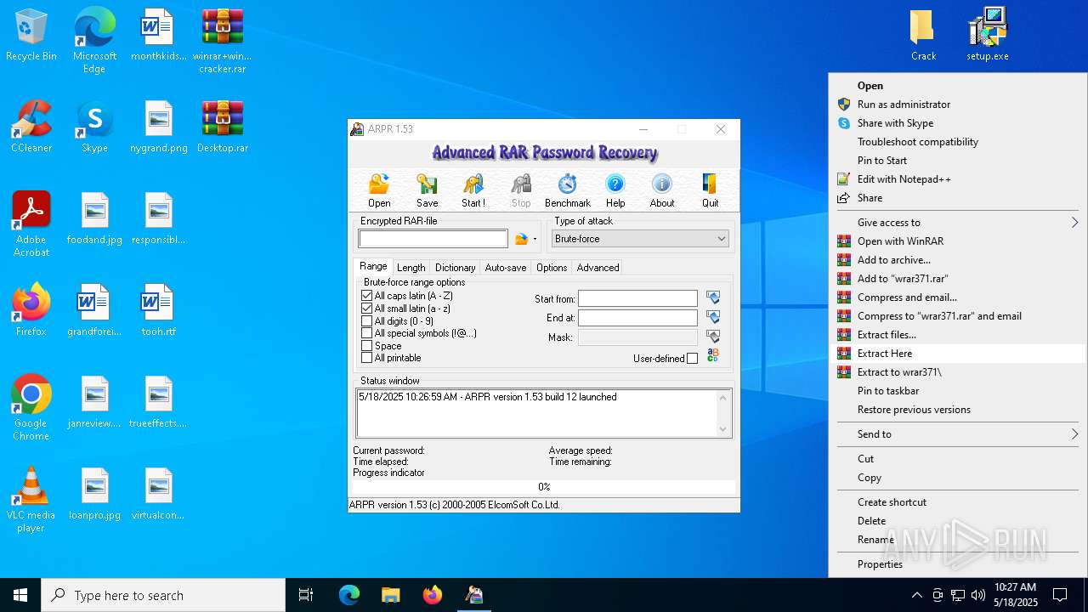Select the Range tab
Viewport: 1088px width, 612px height.
click(x=373, y=266)
